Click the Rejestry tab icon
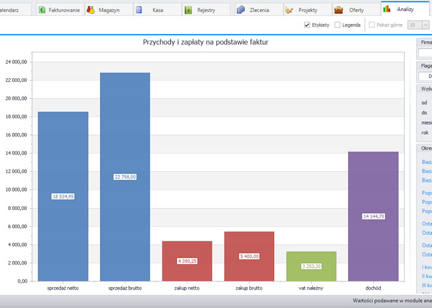This screenshot has height=308, width=432. [x=188, y=10]
